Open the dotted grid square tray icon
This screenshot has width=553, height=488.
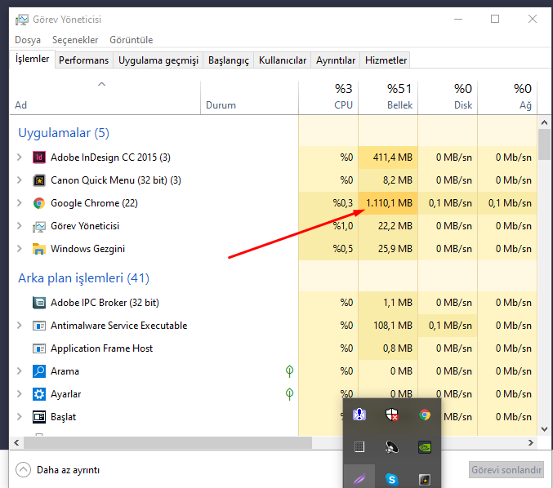(359, 447)
